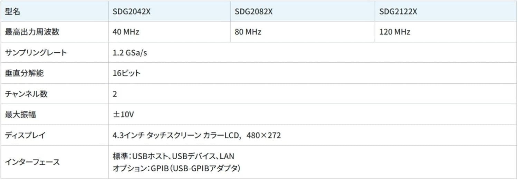Select the SDG2122X model cell
The image size is (518, 180).
coord(398,11)
